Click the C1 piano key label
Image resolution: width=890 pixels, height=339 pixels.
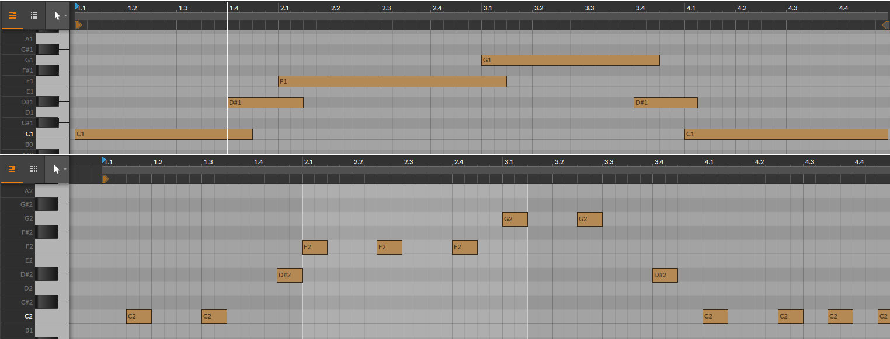pos(29,134)
